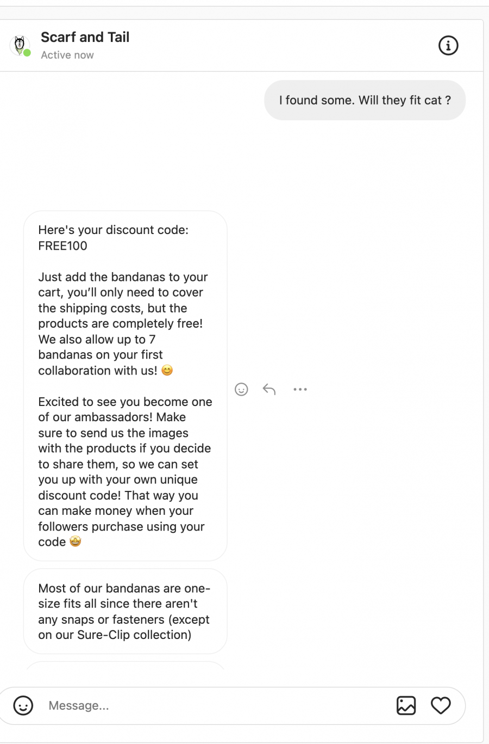Image resolution: width=489 pixels, height=744 pixels.
Task: Click the Active now status text
Action: point(67,55)
